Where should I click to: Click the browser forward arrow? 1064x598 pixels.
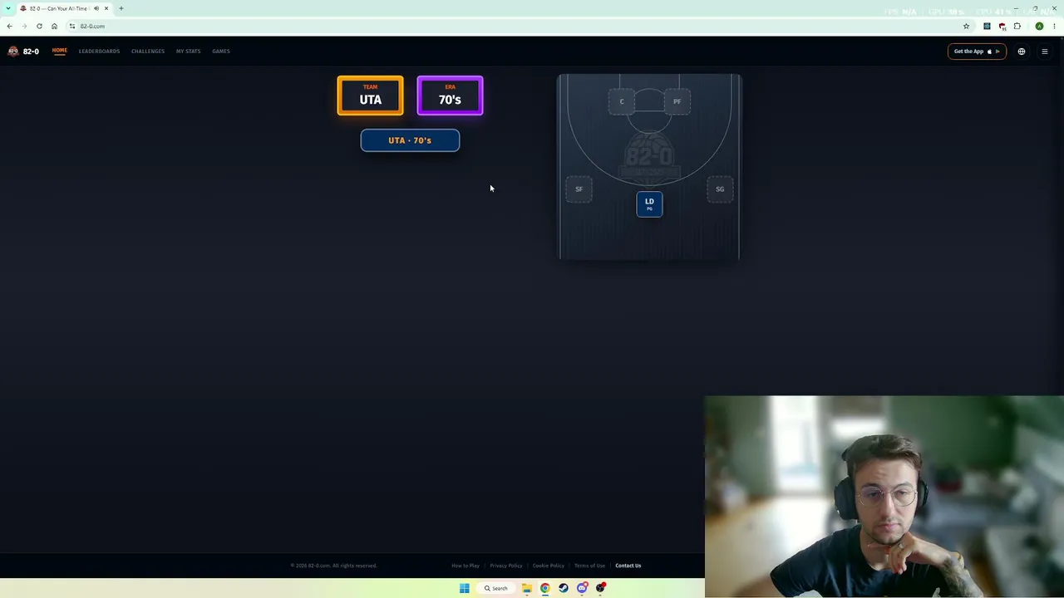(x=24, y=26)
